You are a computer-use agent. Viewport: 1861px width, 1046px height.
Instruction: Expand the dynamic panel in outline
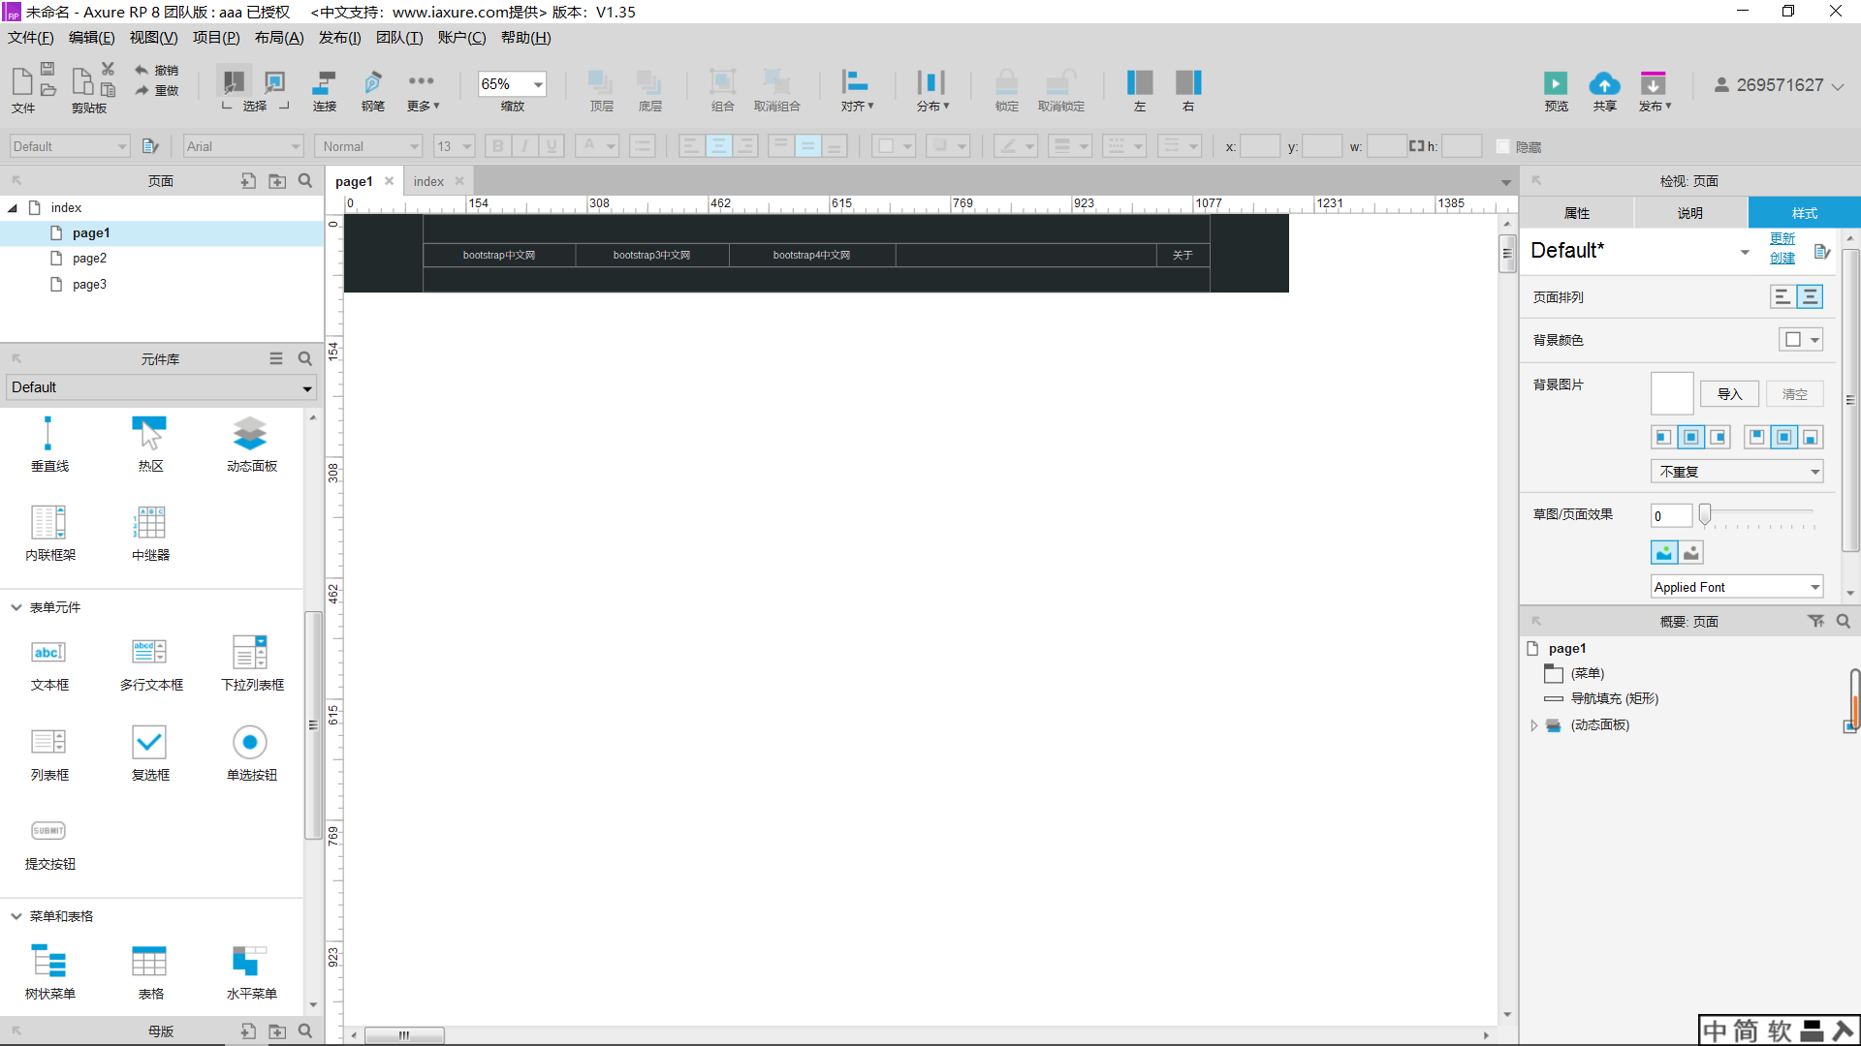coord(1533,725)
